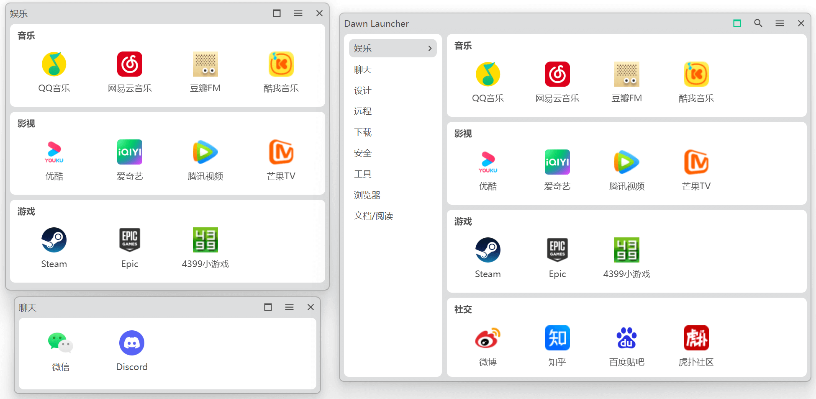The width and height of the screenshot is (816, 399).
Task: Launch 4399小游戏 in the Dawn Launcher window
Action: (x=627, y=258)
